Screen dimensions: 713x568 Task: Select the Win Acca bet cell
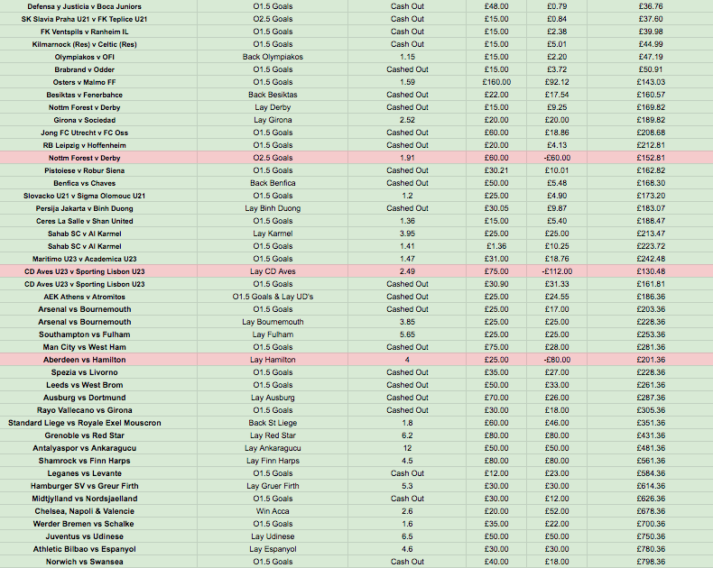point(273,511)
